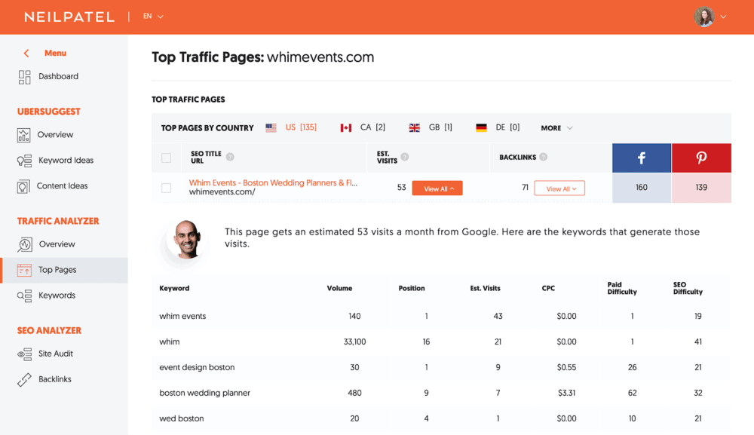Expand Backlinks View All button
Image resolution: width=754 pixels, height=435 pixels.
(559, 188)
